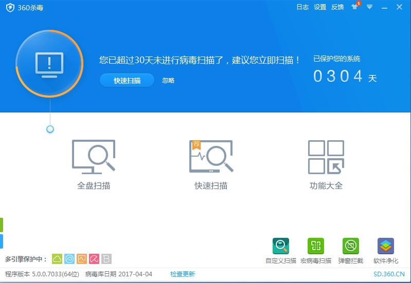Open 自定义扫描 custom scan tool
411x283 pixels.
(281, 247)
